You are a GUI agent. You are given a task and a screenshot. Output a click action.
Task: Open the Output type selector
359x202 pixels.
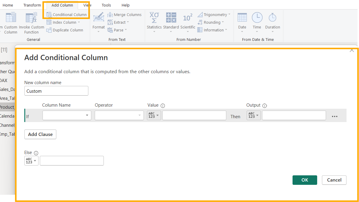pos(254,116)
